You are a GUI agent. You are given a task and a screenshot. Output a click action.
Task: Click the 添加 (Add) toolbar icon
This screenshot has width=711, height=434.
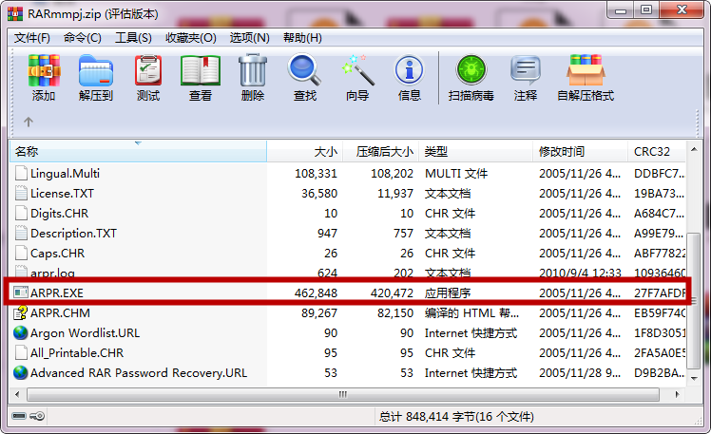[x=44, y=70]
